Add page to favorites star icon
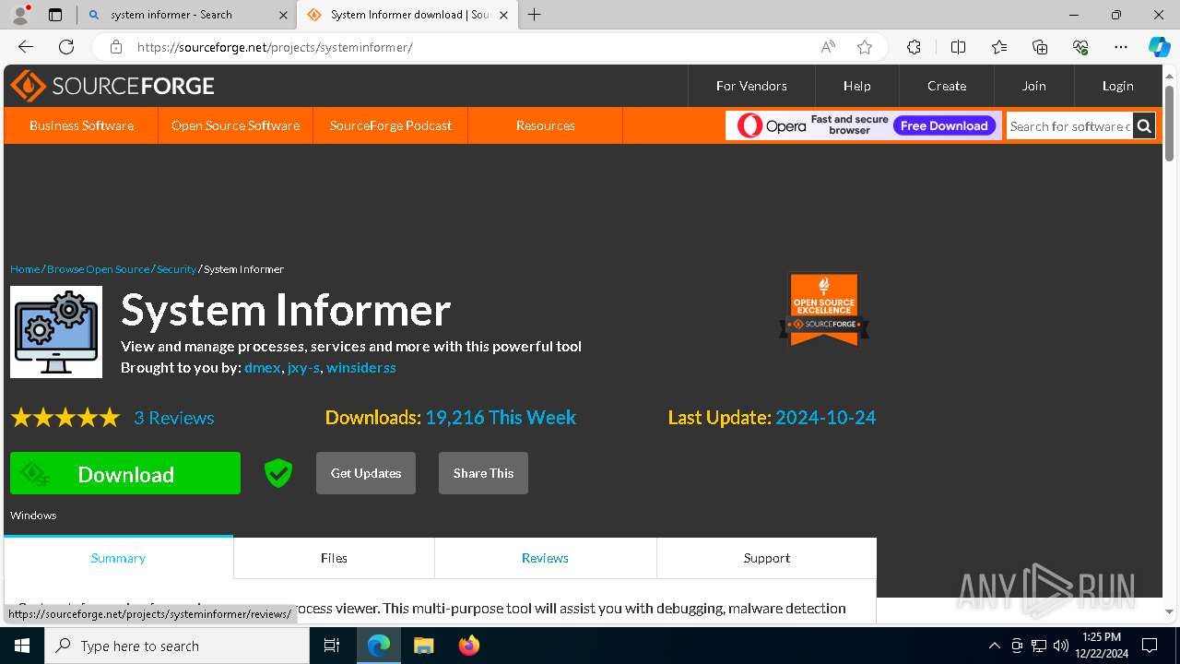1180x664 pixels. (x=865, y=47)
